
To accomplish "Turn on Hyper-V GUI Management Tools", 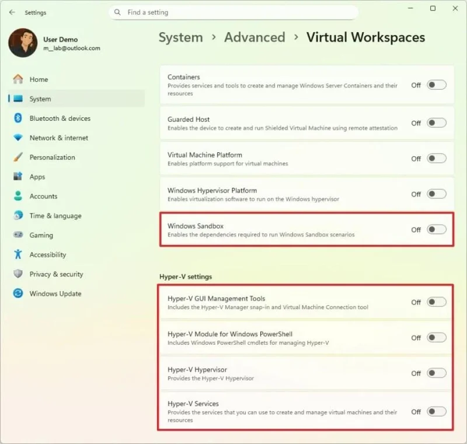I will coord(436,302).
